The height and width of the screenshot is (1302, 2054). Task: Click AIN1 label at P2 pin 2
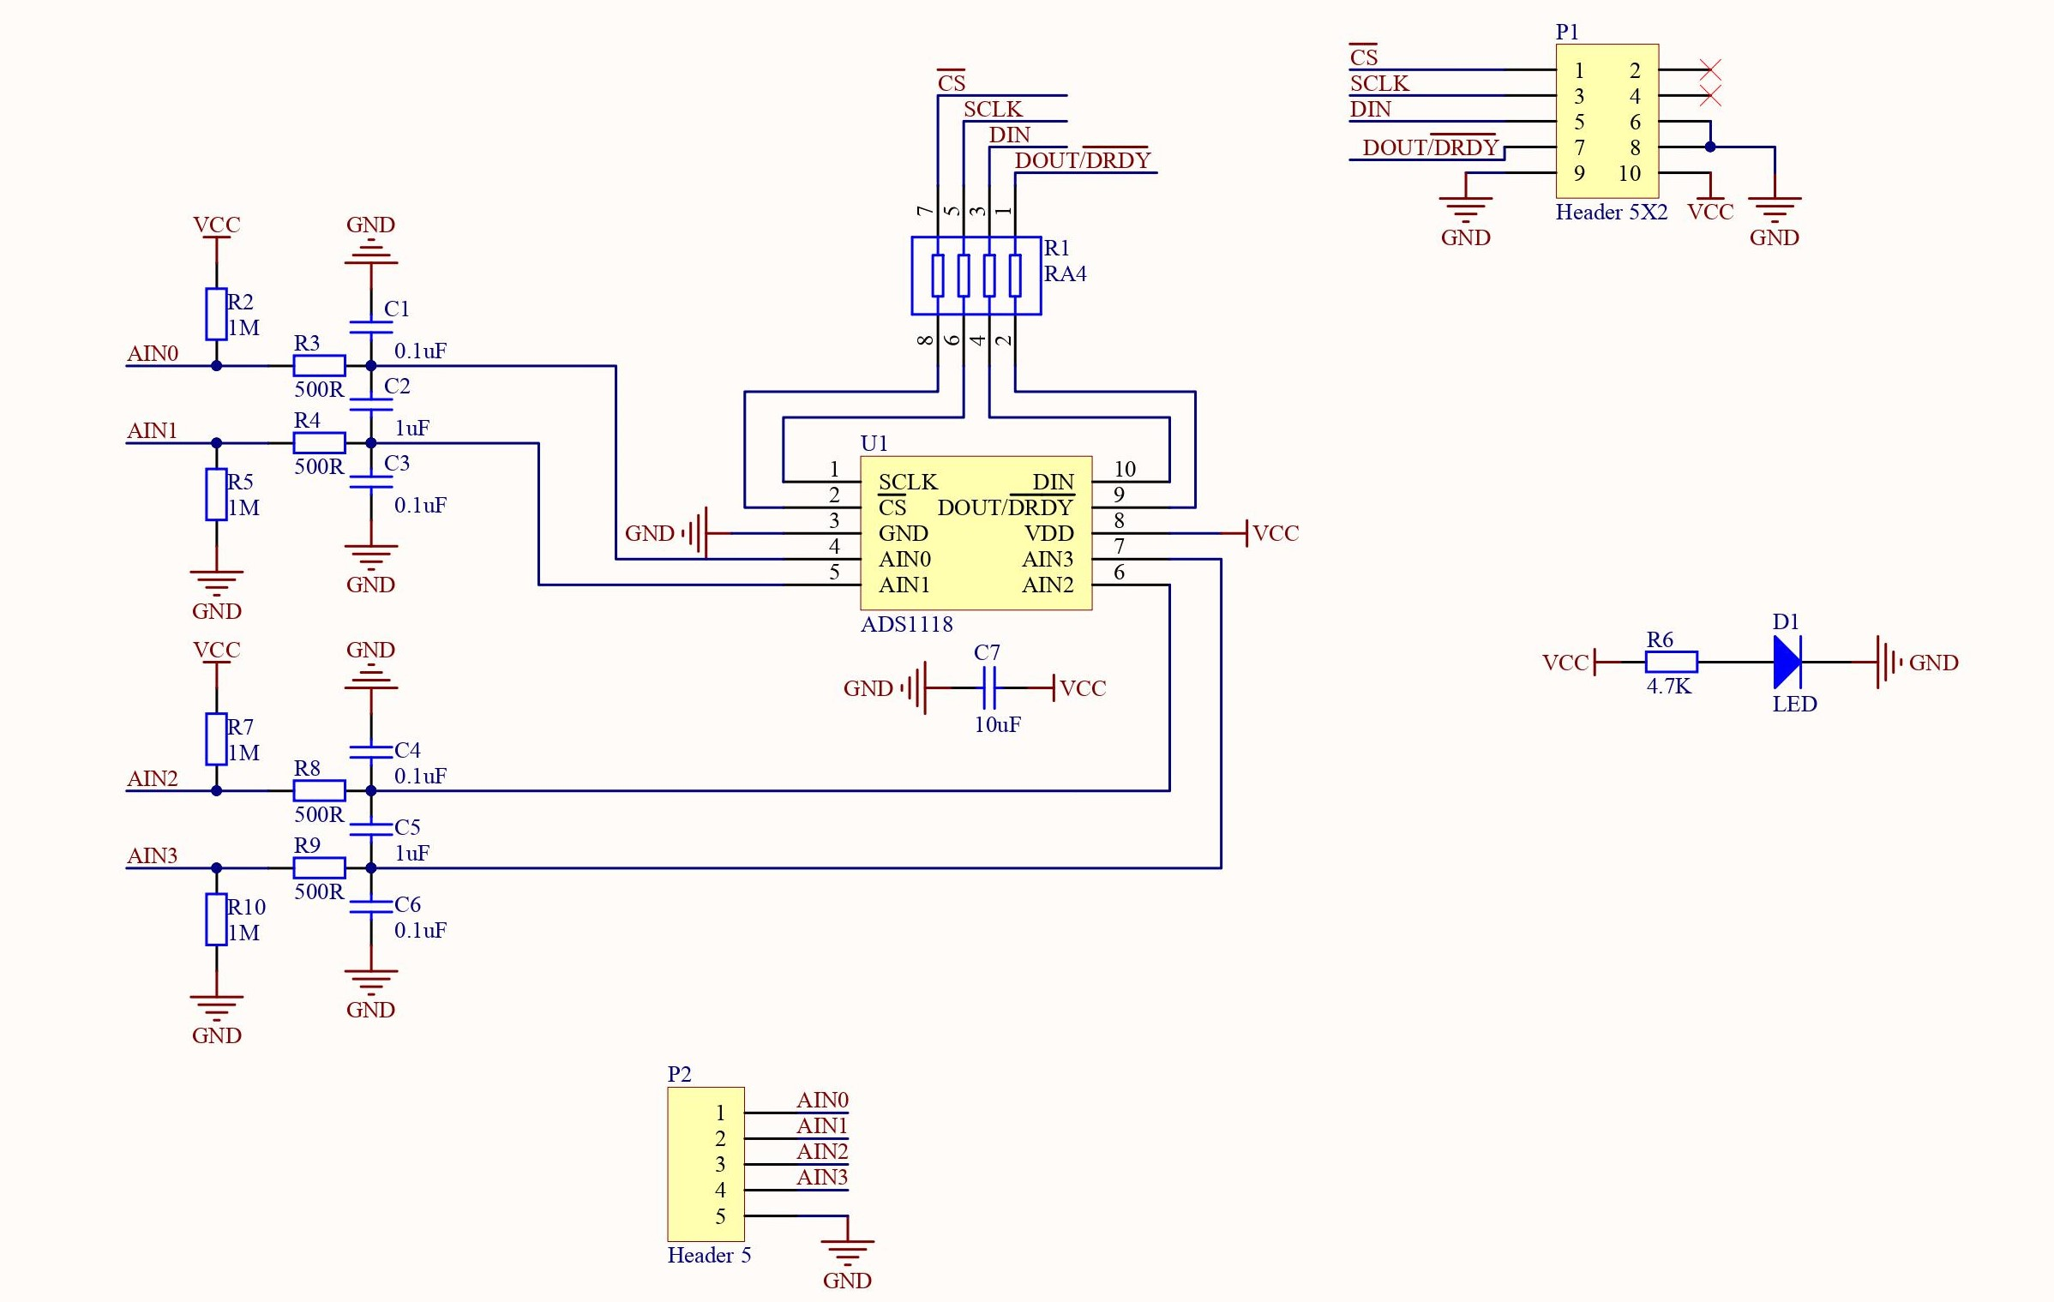tap(822, 1125)
